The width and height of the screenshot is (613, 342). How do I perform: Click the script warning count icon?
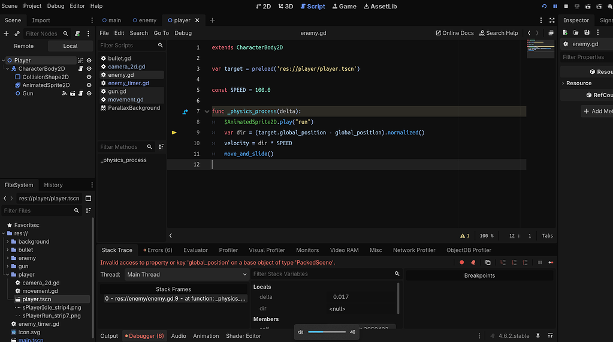(465, 236)
